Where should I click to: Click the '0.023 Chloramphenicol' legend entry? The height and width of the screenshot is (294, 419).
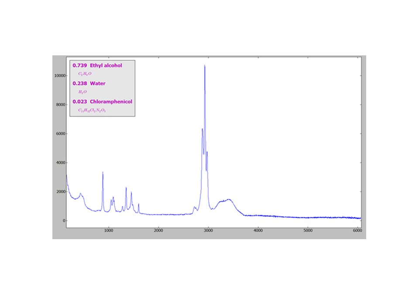coord(102,101)
